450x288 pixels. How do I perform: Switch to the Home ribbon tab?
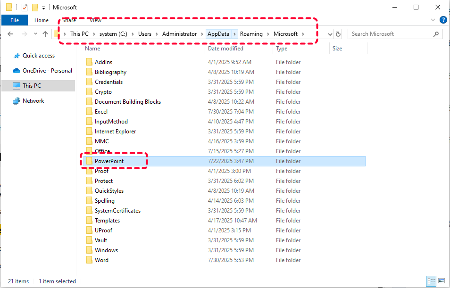[x=42, y=20]
